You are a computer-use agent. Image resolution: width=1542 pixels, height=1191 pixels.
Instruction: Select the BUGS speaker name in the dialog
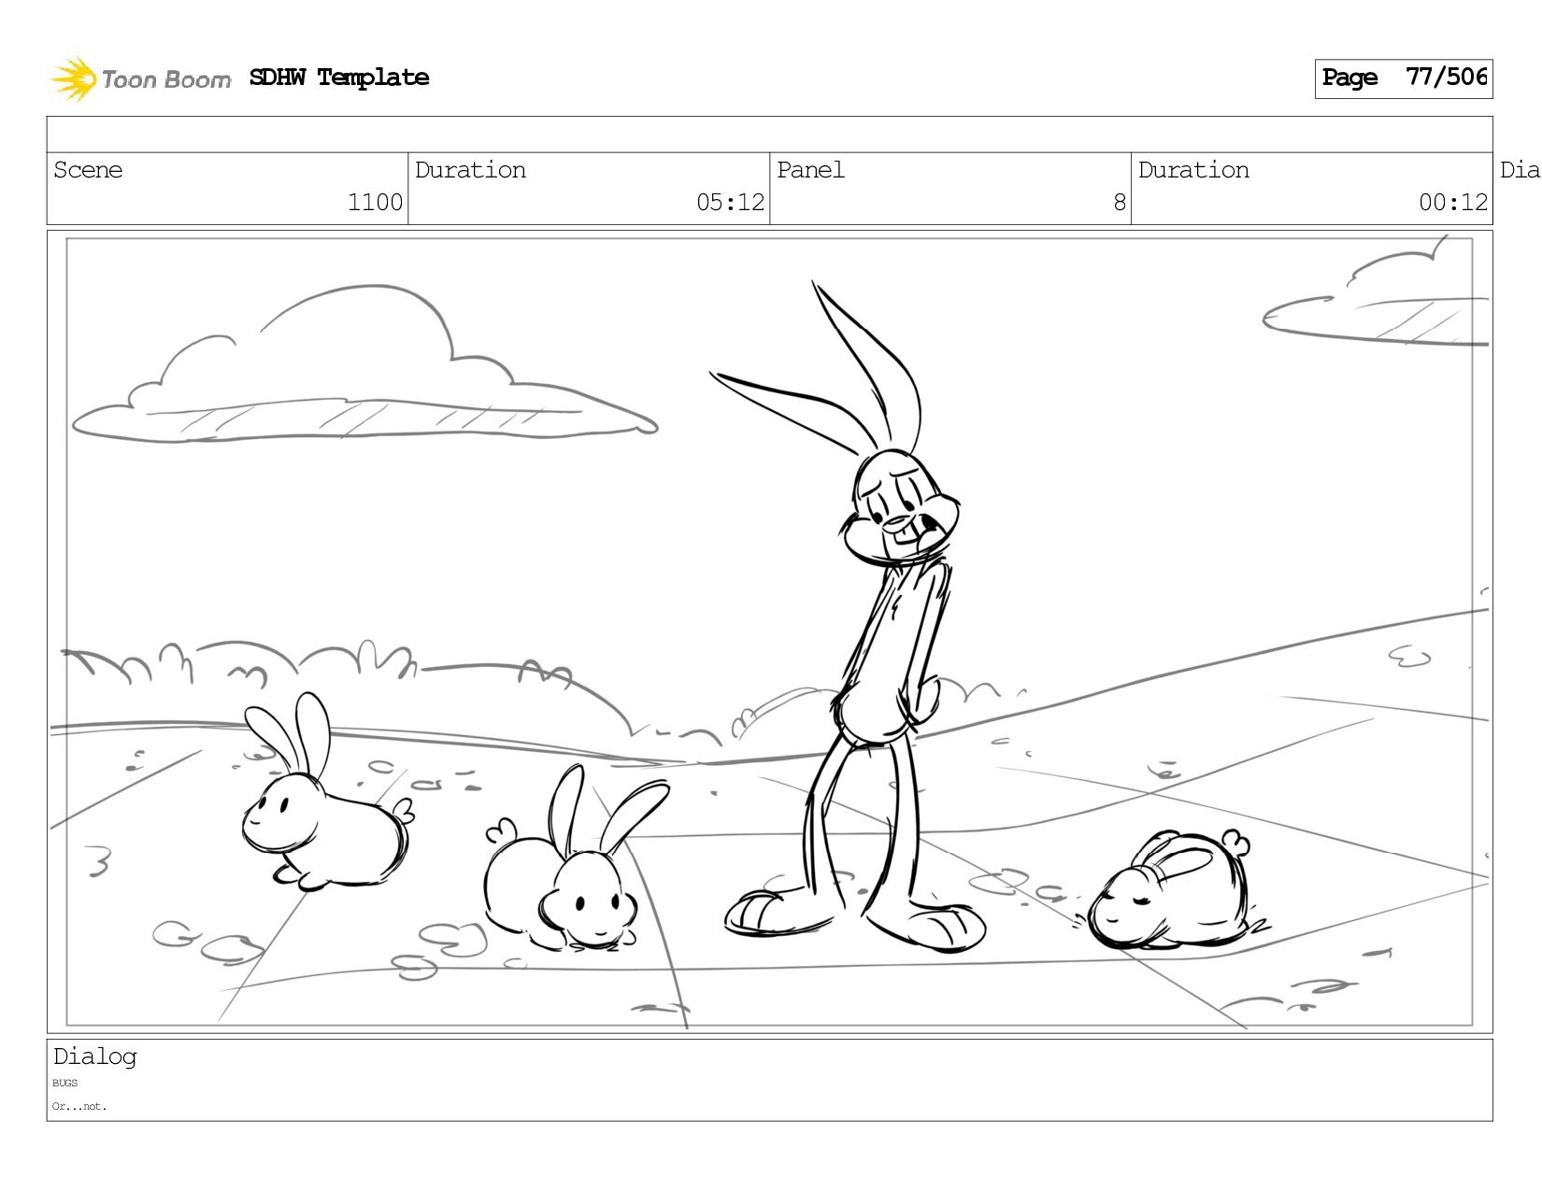(x=64, y=1084)
